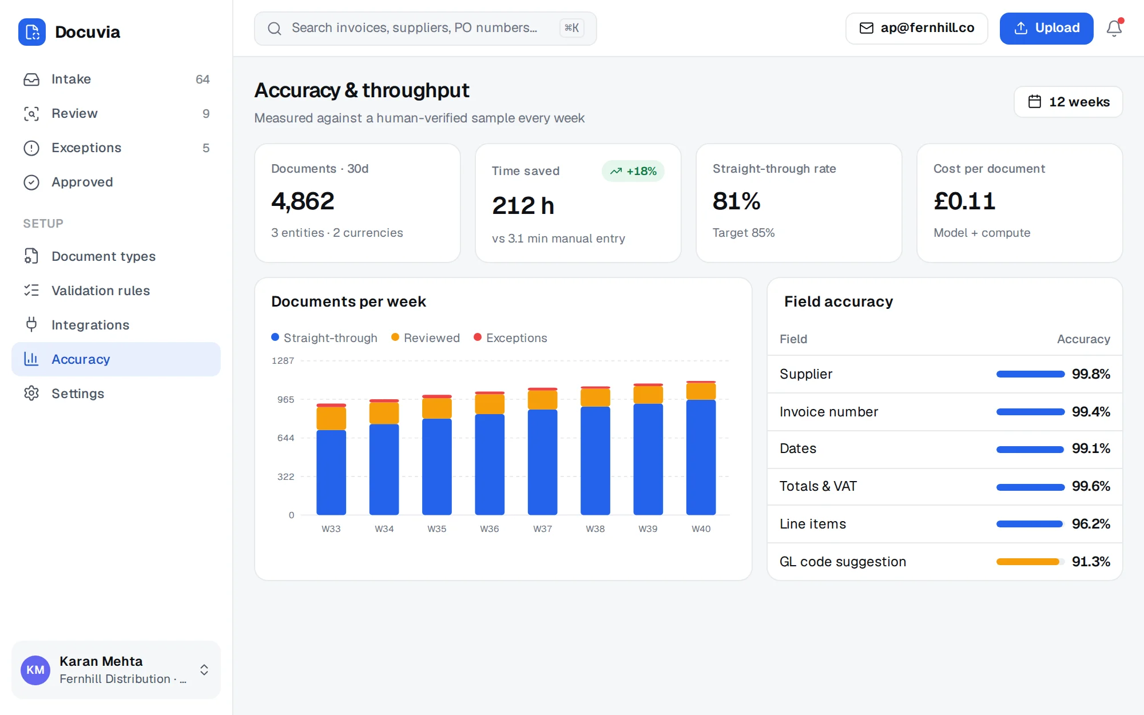Select the Accuracy bar chart icon
Screen dimensions: 1144x715
coord(31,359)
